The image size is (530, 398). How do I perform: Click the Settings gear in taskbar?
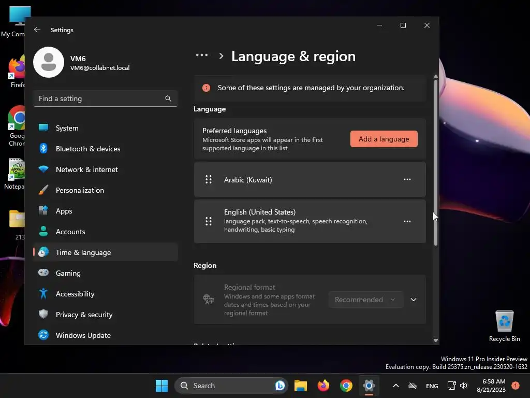tap(369, 386)
